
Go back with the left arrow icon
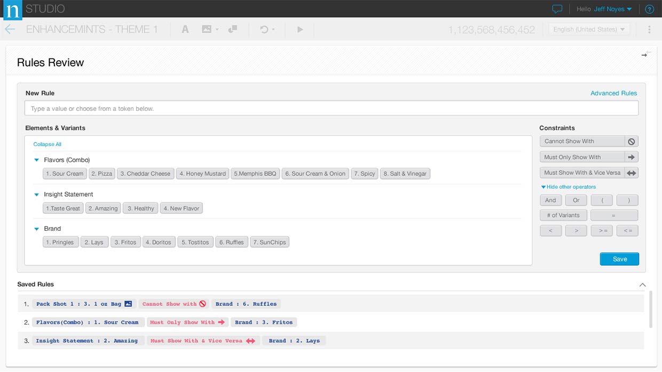[x=10, y=29]
